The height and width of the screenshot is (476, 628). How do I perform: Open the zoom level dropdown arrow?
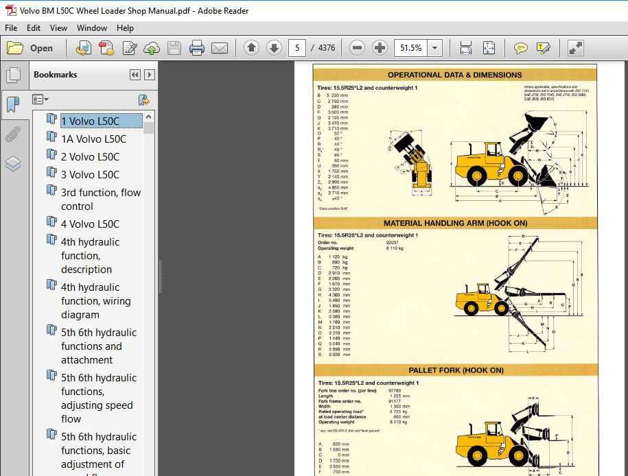(x=434, y=48)
